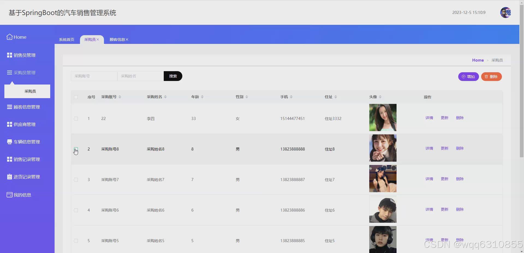Sort by 年龄 column arrows
The height and width of the screenshot is (253, 524).
coord(202,97)
